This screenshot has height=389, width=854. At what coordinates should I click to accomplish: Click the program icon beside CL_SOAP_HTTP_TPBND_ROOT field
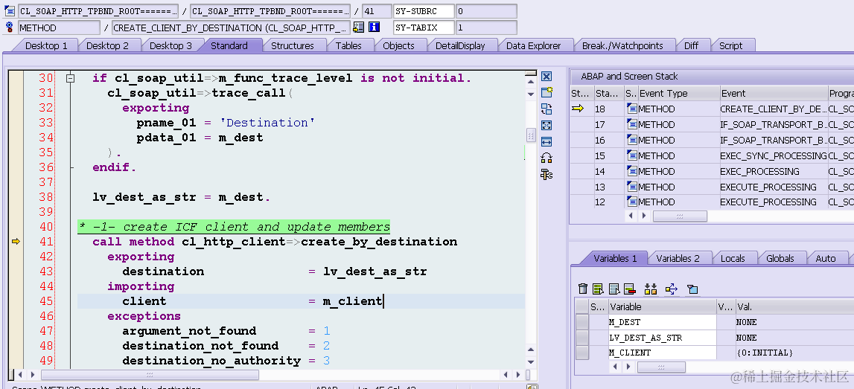[9, 10]
